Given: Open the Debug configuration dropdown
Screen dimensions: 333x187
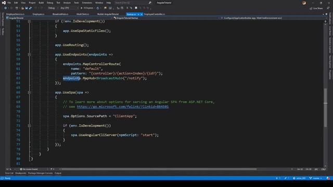Looking at the screenshot, I should coord(53,8).
